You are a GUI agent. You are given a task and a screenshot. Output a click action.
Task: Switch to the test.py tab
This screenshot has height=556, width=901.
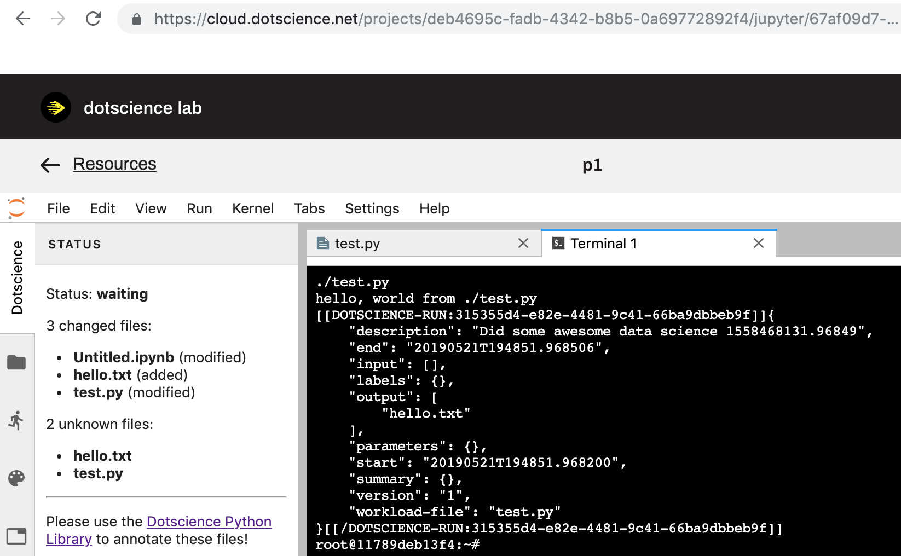coord(424,243)
